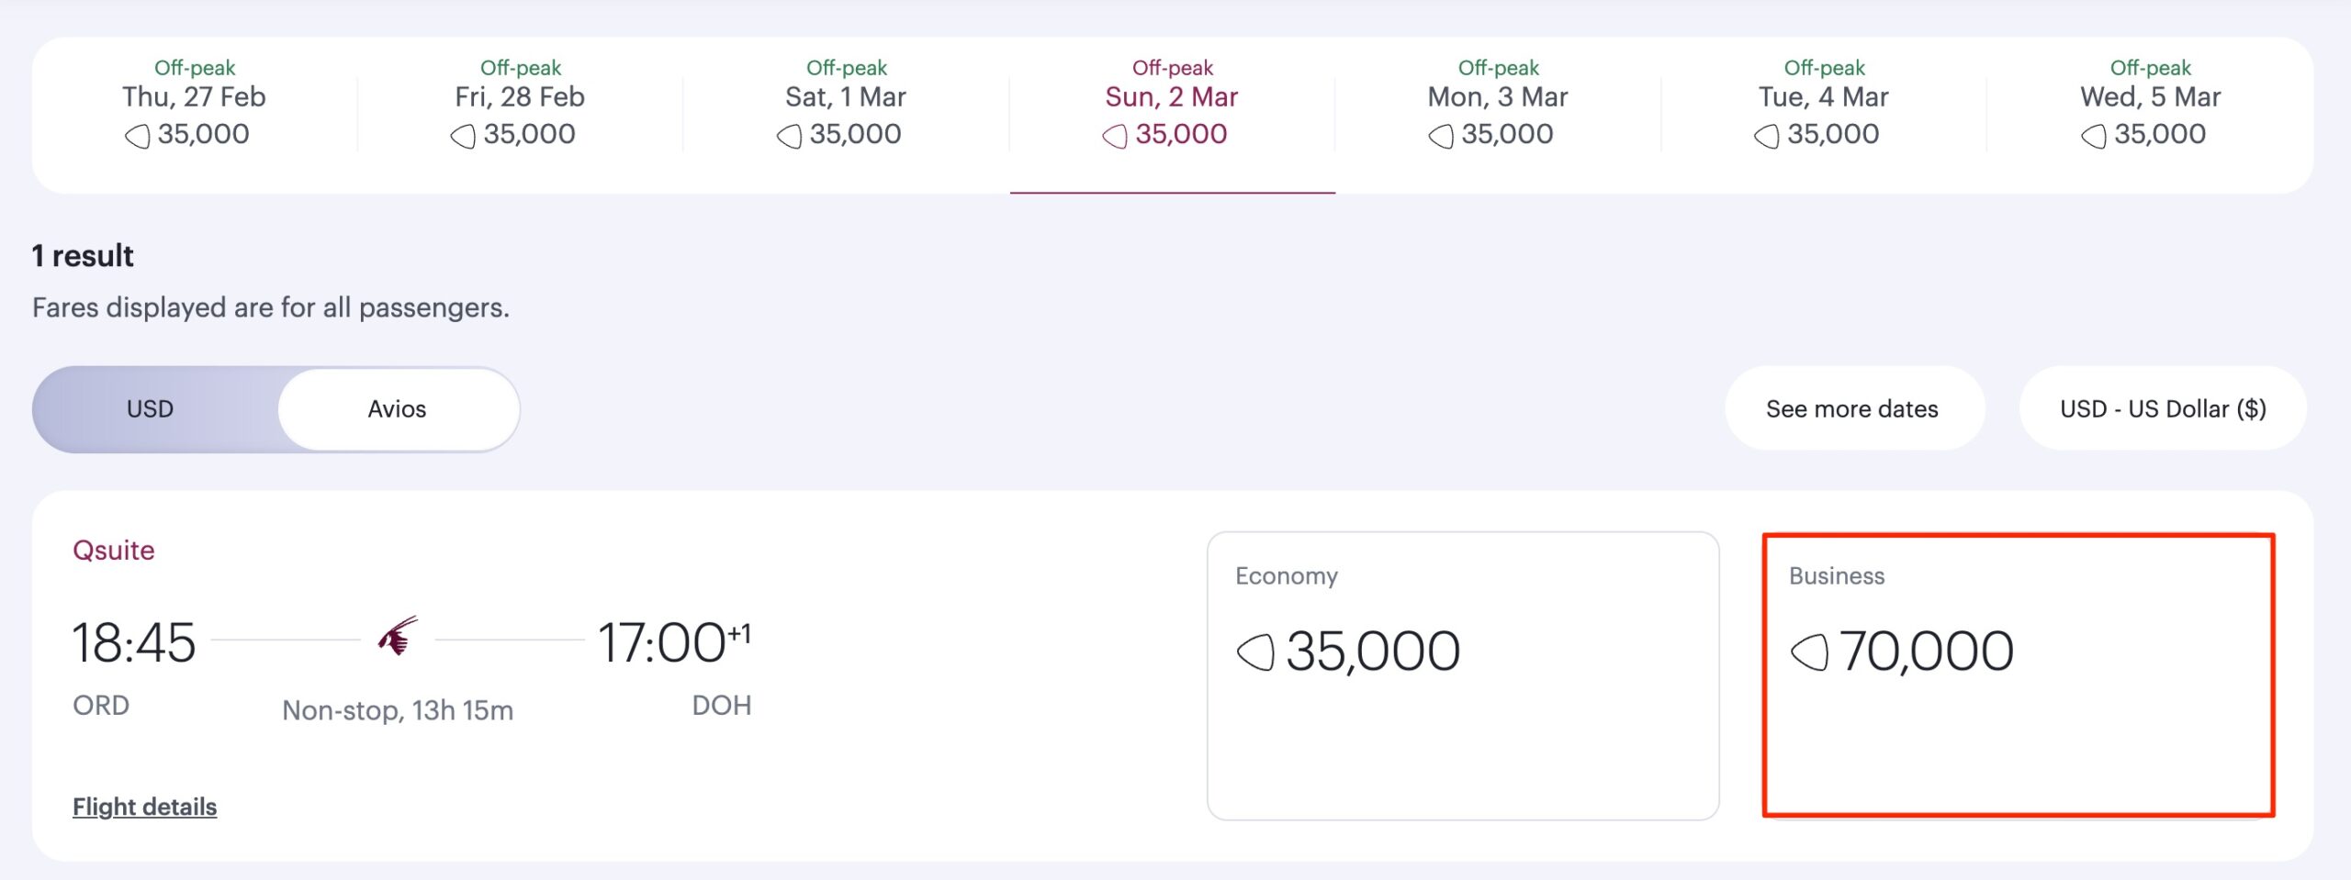The height and width of the screenshot is (880, 2351).
Task: Click the Avios icon in Economy fare
Action: coord(1255,652)
